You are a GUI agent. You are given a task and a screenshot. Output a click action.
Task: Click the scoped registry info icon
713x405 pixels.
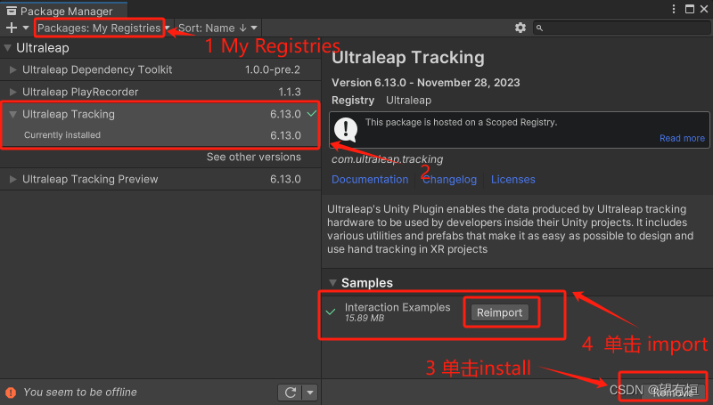coord(346,129)
